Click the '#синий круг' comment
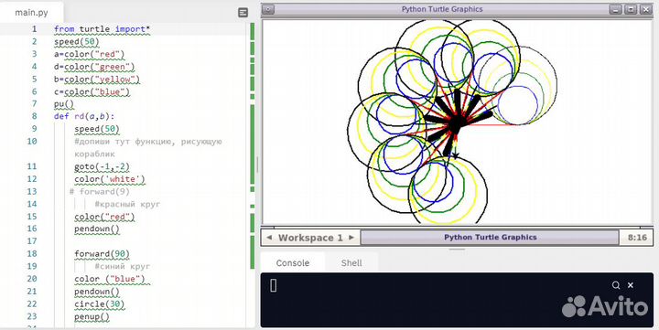This screenshot has width=659, height=330. click(123, 266)
